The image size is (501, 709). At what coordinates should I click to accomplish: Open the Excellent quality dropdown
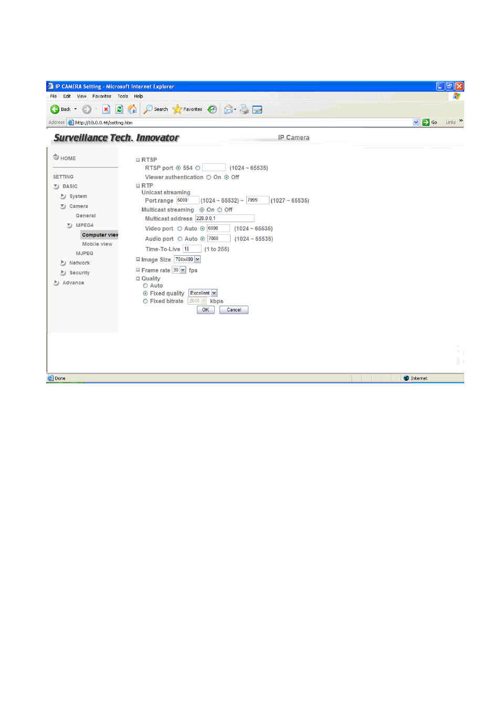click(x=214, y=293)
